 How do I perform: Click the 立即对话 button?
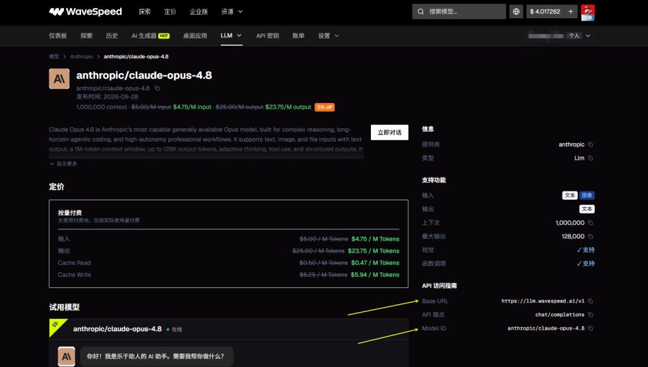click(x=389, y=133)
